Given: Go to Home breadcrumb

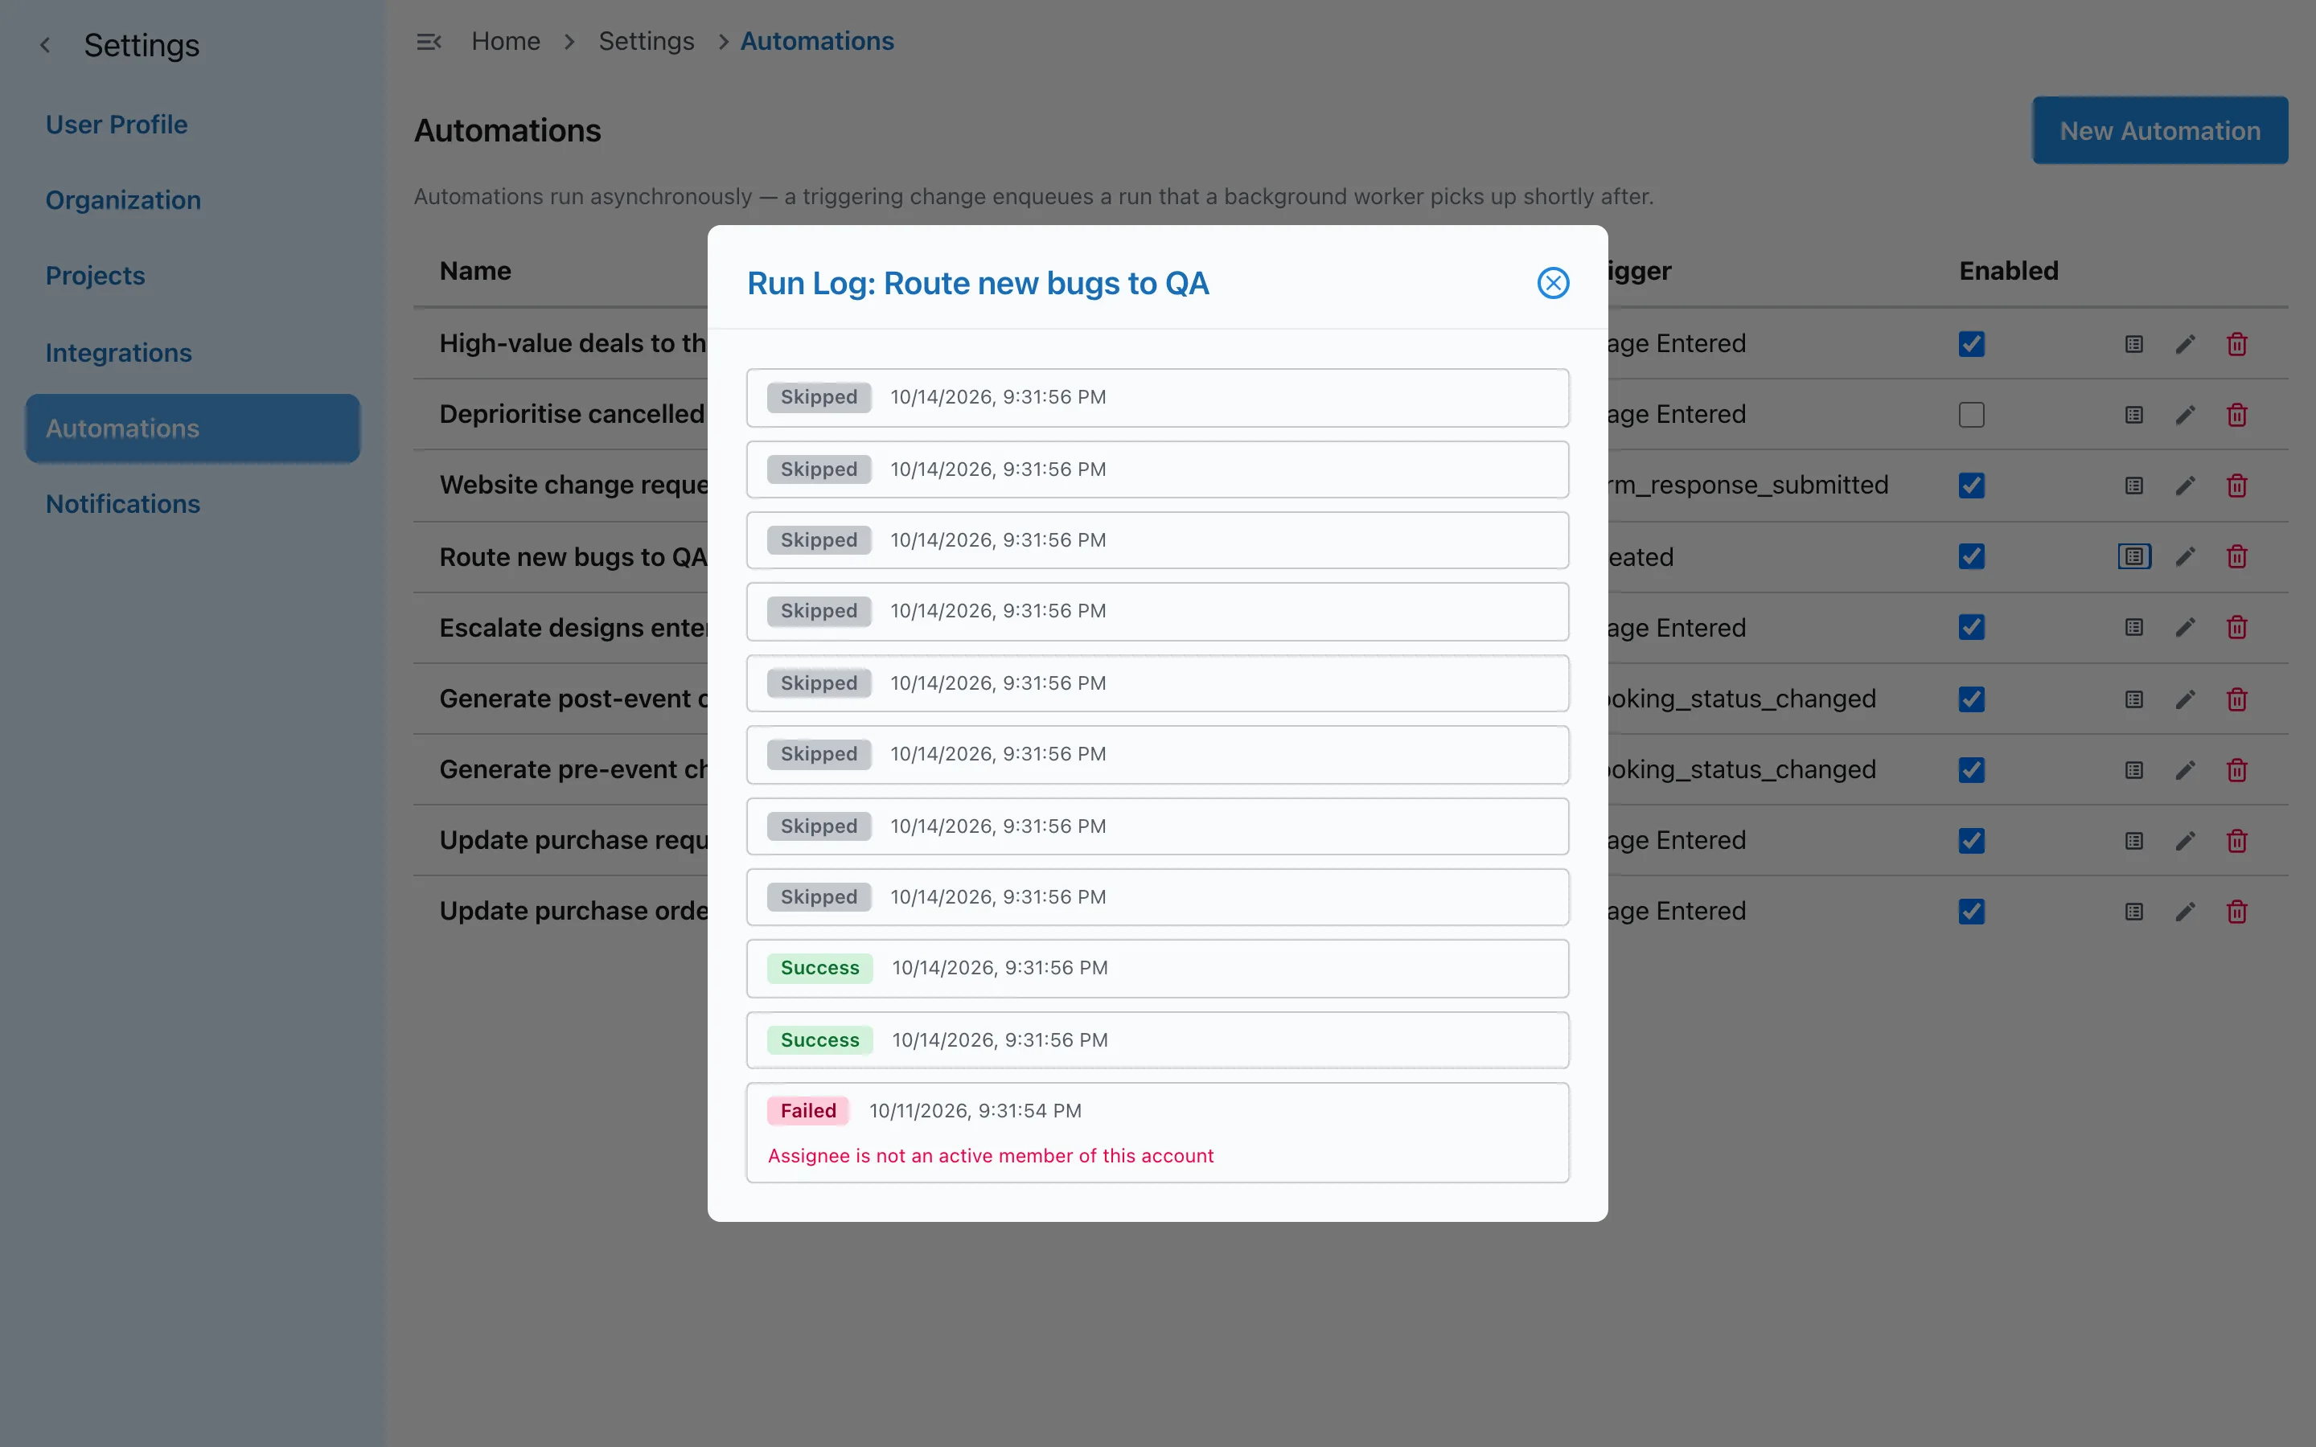Looking at the screenshot, I should click(505, 41).
